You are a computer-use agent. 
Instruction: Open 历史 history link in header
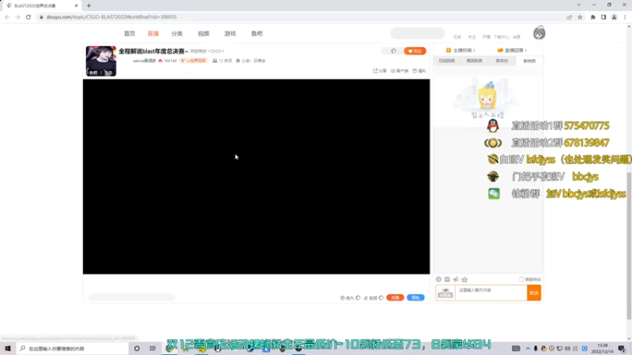(457, 36)
